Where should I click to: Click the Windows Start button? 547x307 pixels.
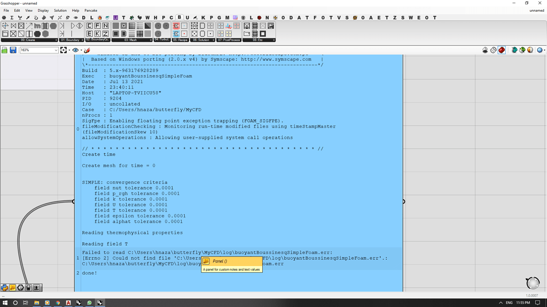pos(5,303)
